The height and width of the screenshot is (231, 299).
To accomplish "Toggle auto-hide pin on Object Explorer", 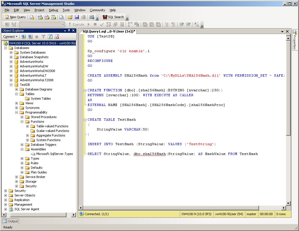I will [x=69, y=31].
